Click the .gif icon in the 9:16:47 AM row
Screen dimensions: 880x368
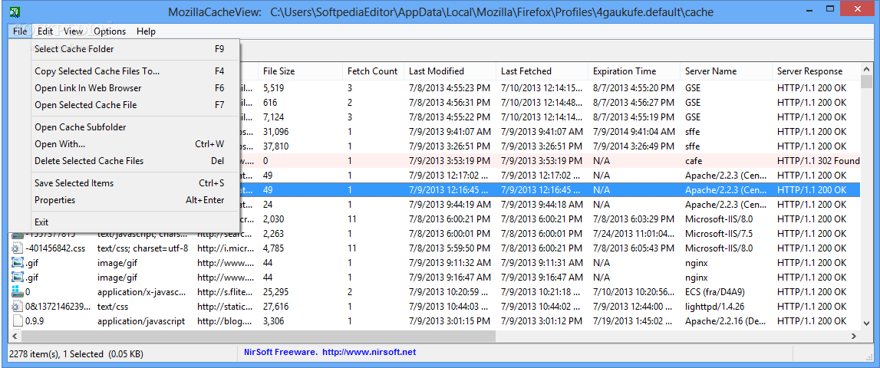(x=17, y=277)
